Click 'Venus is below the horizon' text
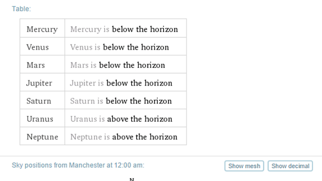This screenshot has width=322, height=181. pos(120,47)
